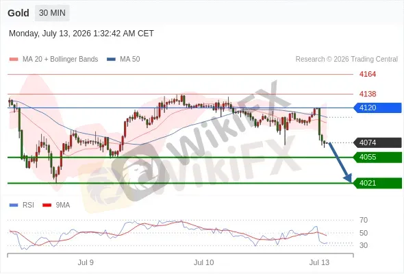This screenshot has height=274, width=404.
Task: Click the RSI 70 axis label
Action: [x=364, y=220]
